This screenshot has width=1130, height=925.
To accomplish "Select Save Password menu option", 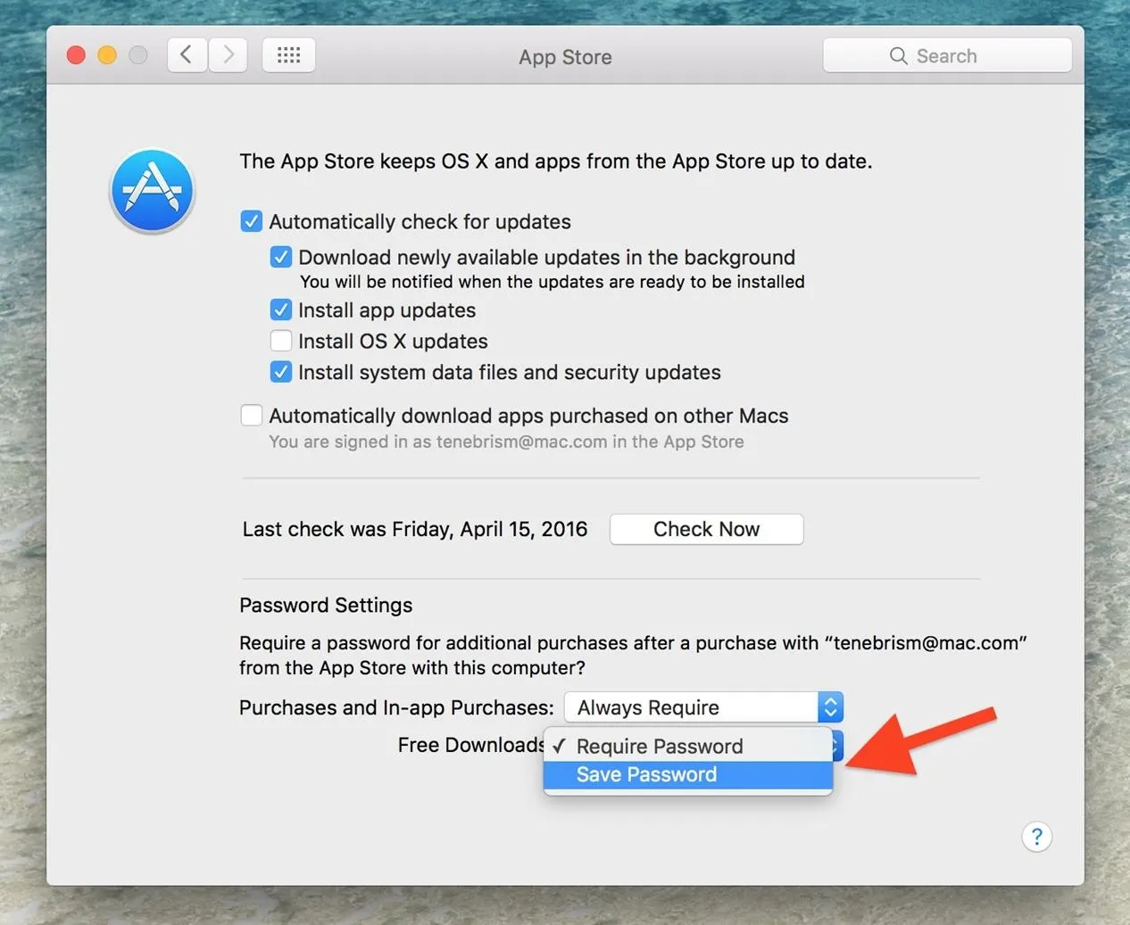I will click(x=688, y=774).
